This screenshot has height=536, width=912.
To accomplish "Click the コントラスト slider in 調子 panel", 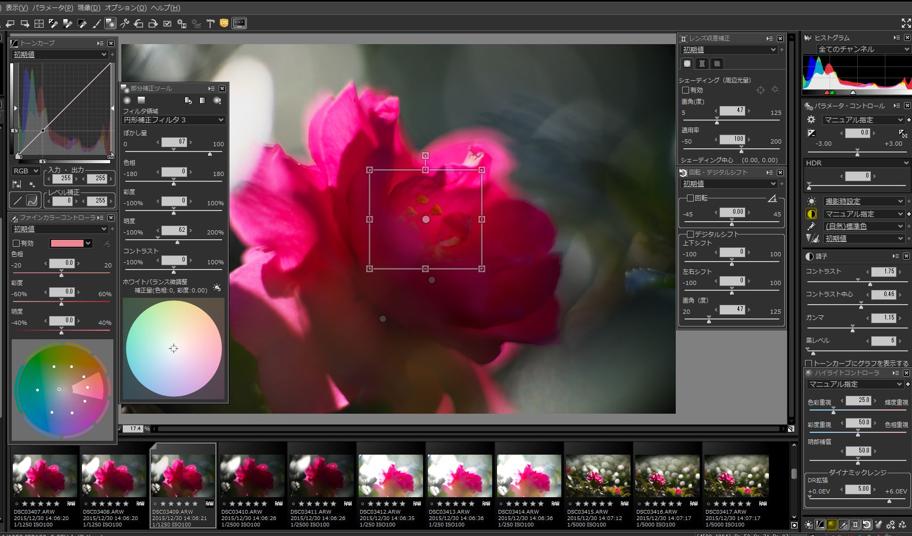I will click(857, 281).
